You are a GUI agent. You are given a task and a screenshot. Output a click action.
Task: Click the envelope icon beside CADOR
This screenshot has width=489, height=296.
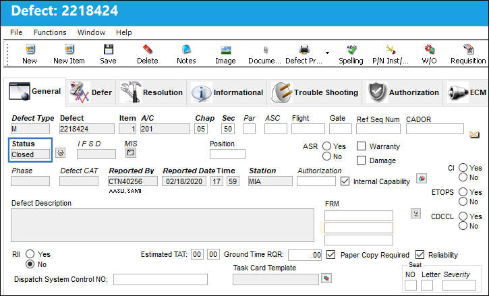(474, 134)
